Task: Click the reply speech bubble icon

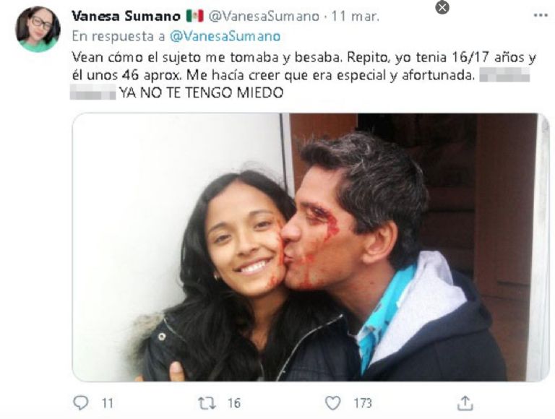Action: (81, 402)
